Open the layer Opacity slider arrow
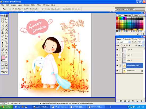Image resolution: width=146 pixels, height=109 pixels. 143,42
